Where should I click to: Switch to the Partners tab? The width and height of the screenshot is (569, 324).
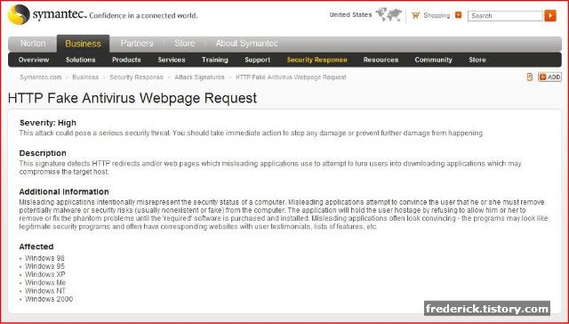point(137,44)
